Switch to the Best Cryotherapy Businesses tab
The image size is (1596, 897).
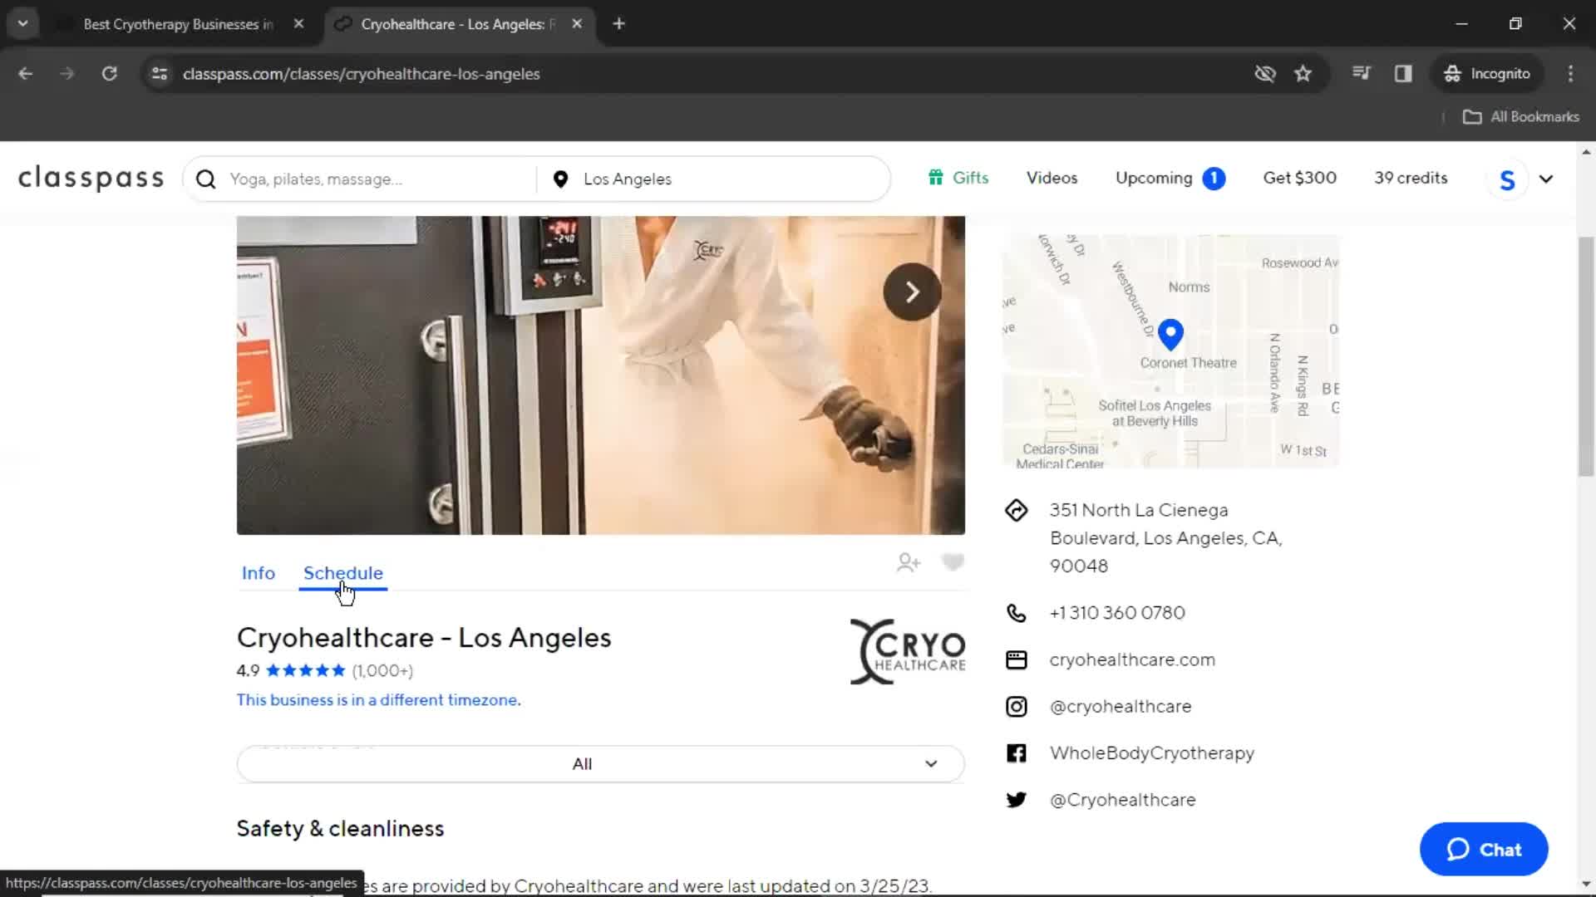(177, 24)
